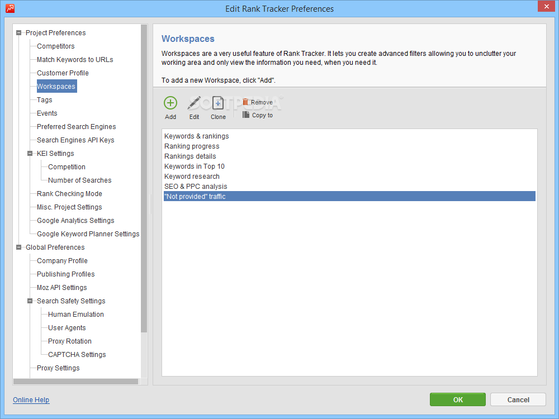The width and height of the screenshot is (559, 419).
Task: Click the Rank Tracker app icon in title bar
Action: (x=10, y=8)
